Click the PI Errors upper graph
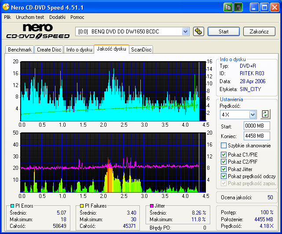Image resolution: width=282 pixels, height=234 pixels. click(x=113, y=91)
